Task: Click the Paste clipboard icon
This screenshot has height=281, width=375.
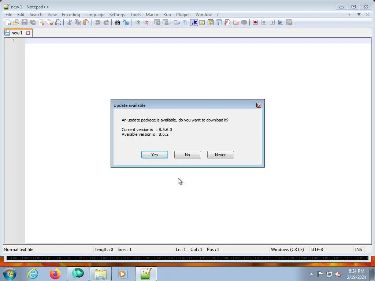Action: [x=86, y=22]
